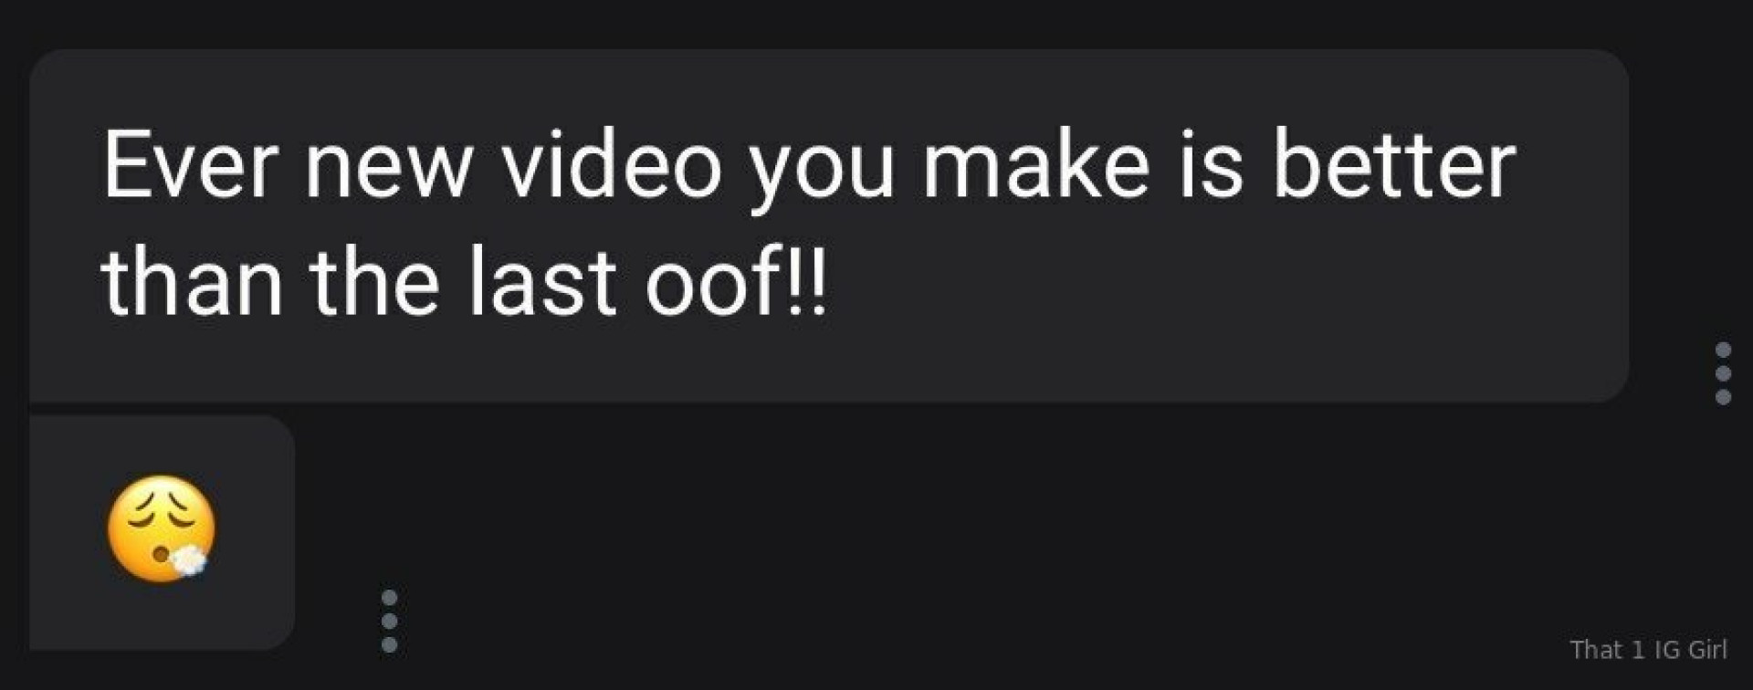This screenshot has height=690, width=1753.
Task: Open the three-dot menu beside the text message
Action: coord(1723,373)
